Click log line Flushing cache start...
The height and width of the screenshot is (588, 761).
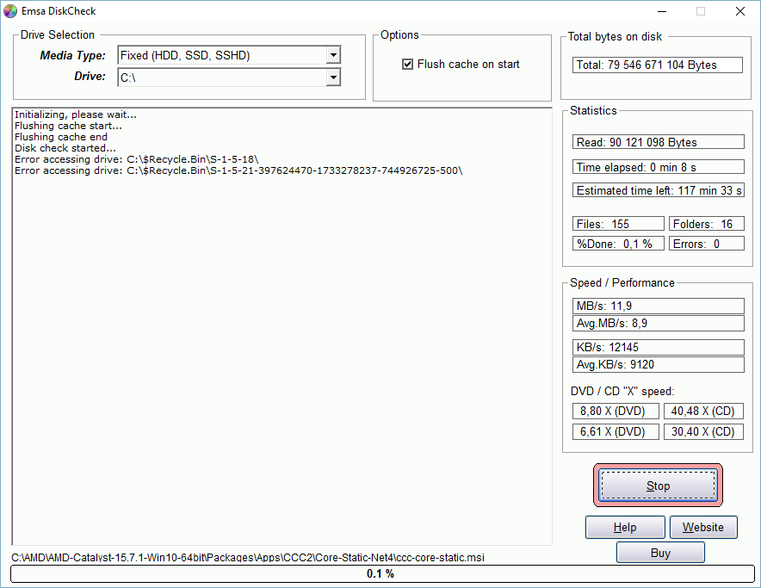(68, 126)
